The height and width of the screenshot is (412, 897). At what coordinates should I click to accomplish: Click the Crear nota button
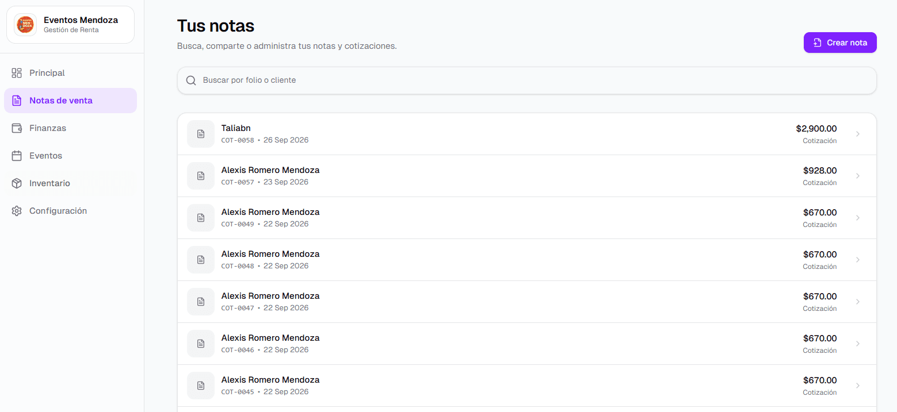(840, 43)
